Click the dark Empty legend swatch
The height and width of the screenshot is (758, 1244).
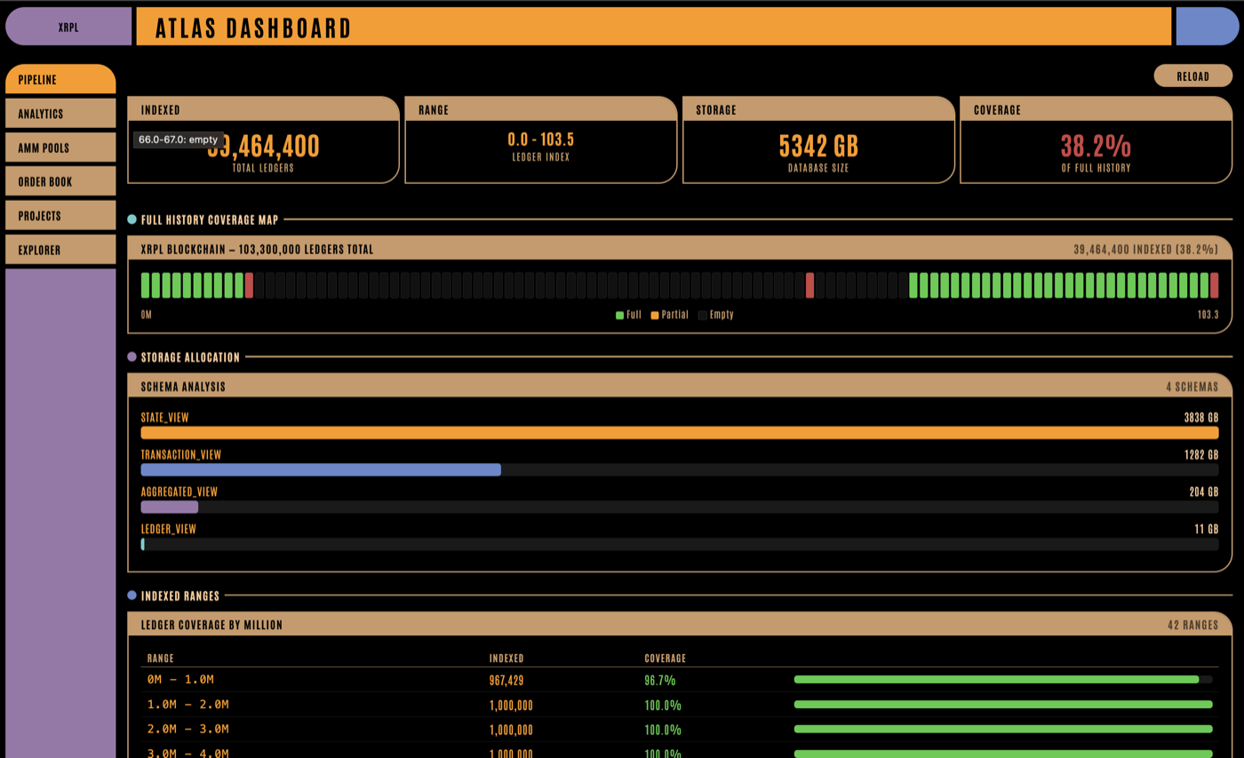(703, 315)
